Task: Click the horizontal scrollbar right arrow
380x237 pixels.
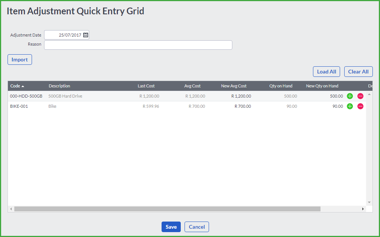Action: (x=363, y=209)
